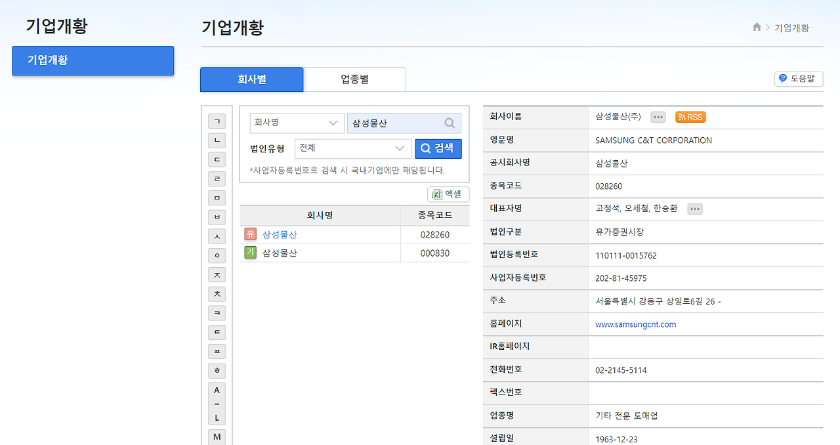Filter by initial consonant ㅂ

point(217,216)
